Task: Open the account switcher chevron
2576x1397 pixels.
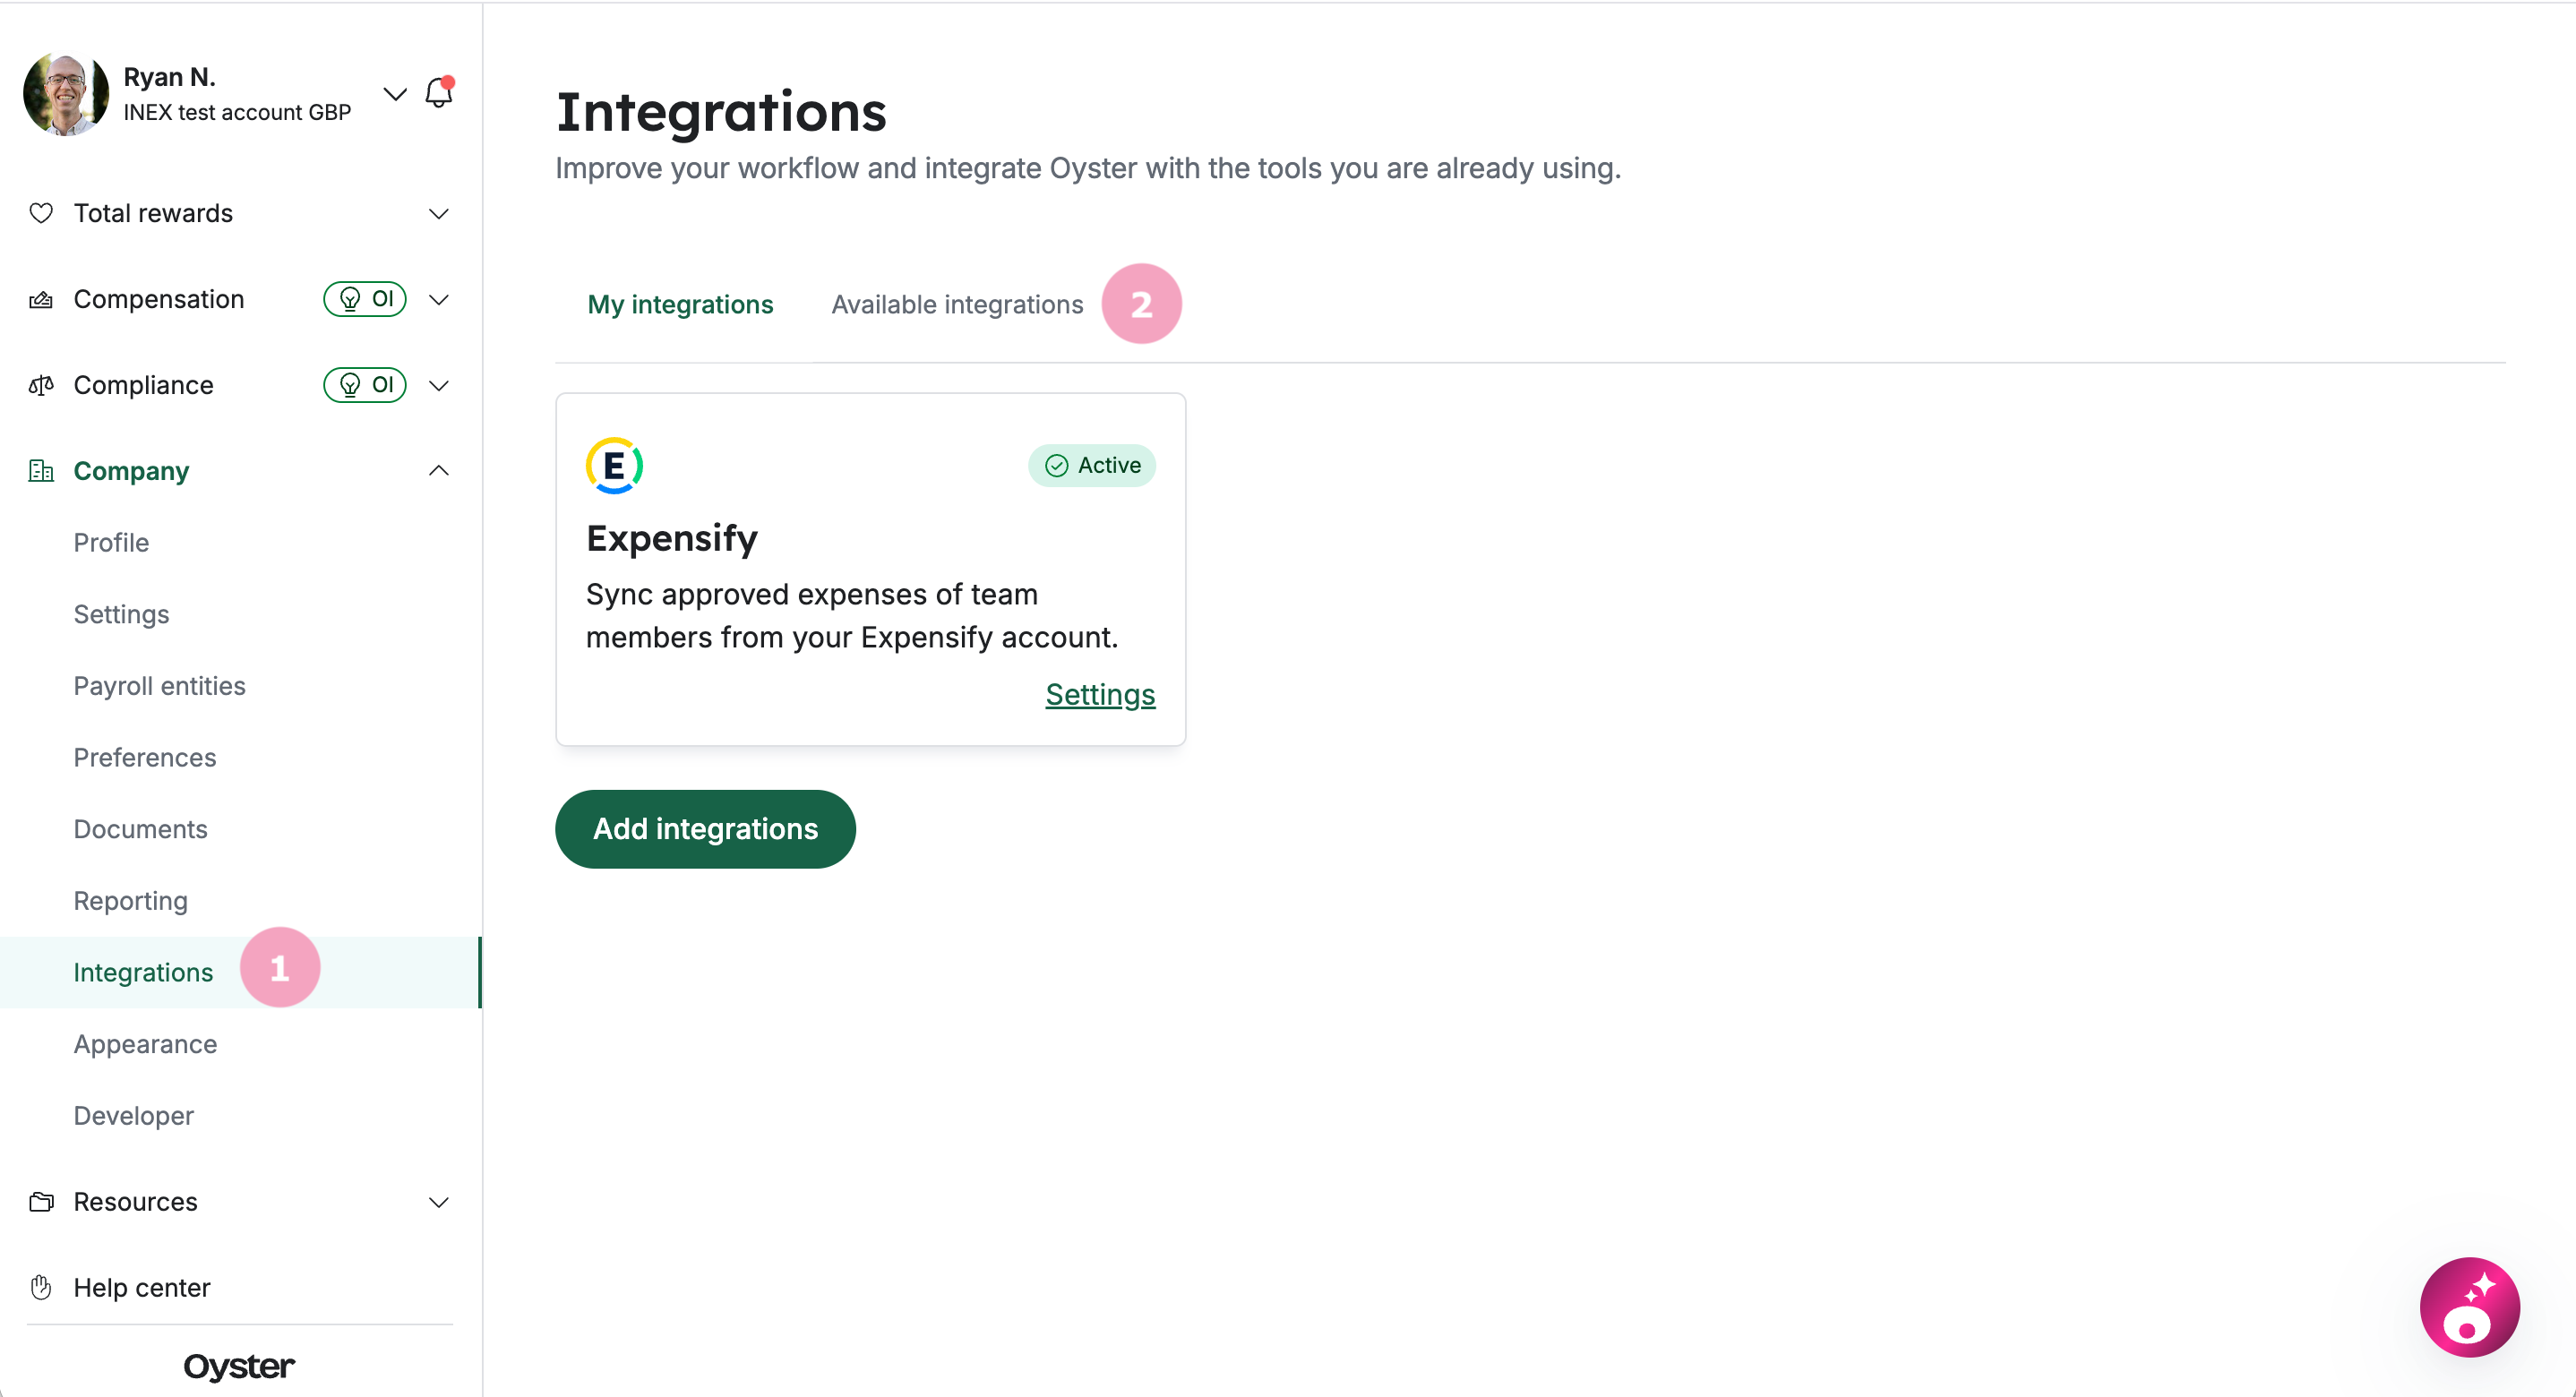Action: (395, 94)
